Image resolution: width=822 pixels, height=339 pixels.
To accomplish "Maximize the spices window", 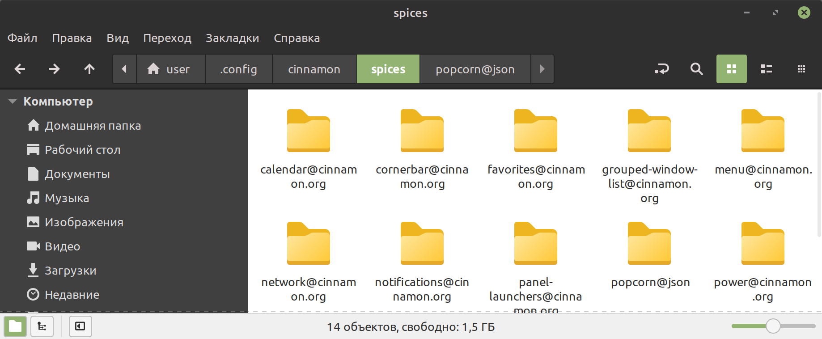I will pyautogui.click(x=775, y=13).
